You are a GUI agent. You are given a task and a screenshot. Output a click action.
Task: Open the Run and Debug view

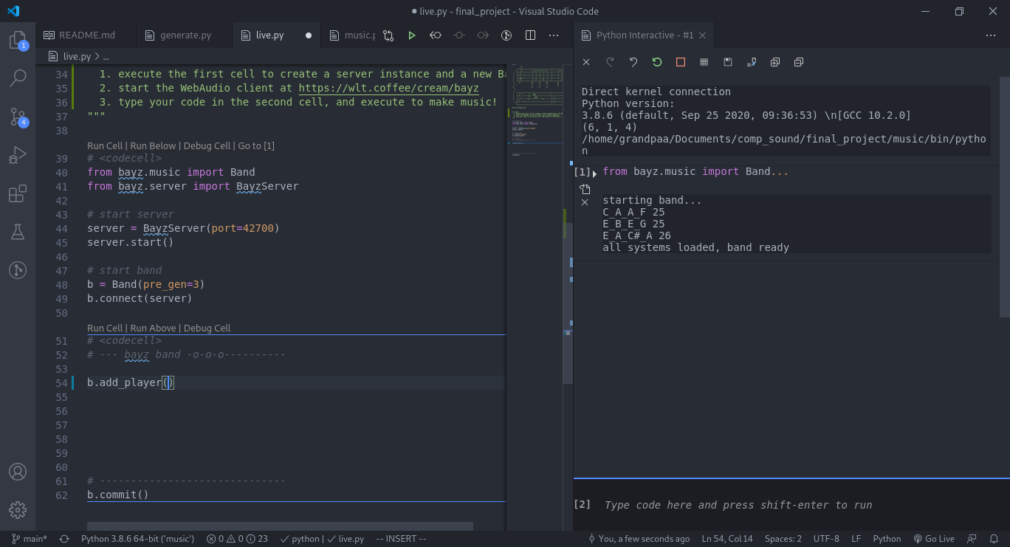18,155
